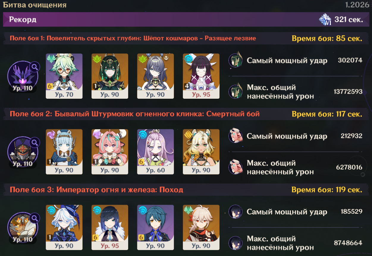Click pink-haired avatar icon beside 212932
This screenshot has height=256, width=372.
236,136
